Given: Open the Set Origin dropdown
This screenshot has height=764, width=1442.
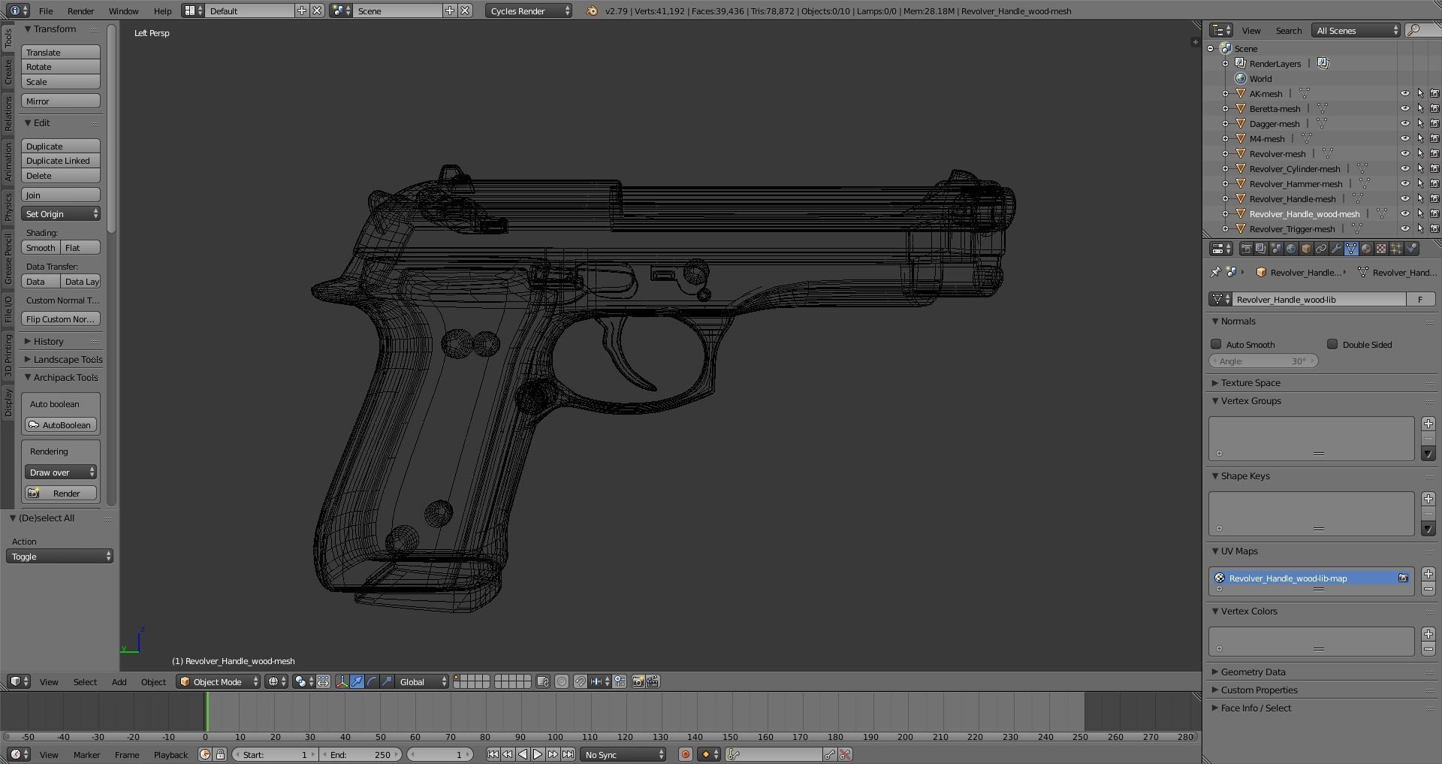Looking at the screenshot, I should pos(61,214).
